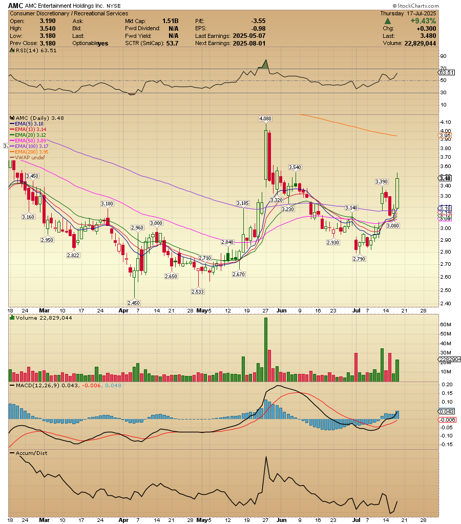
Task: Click the 3.185 price annotation
Action: point(243,203)
